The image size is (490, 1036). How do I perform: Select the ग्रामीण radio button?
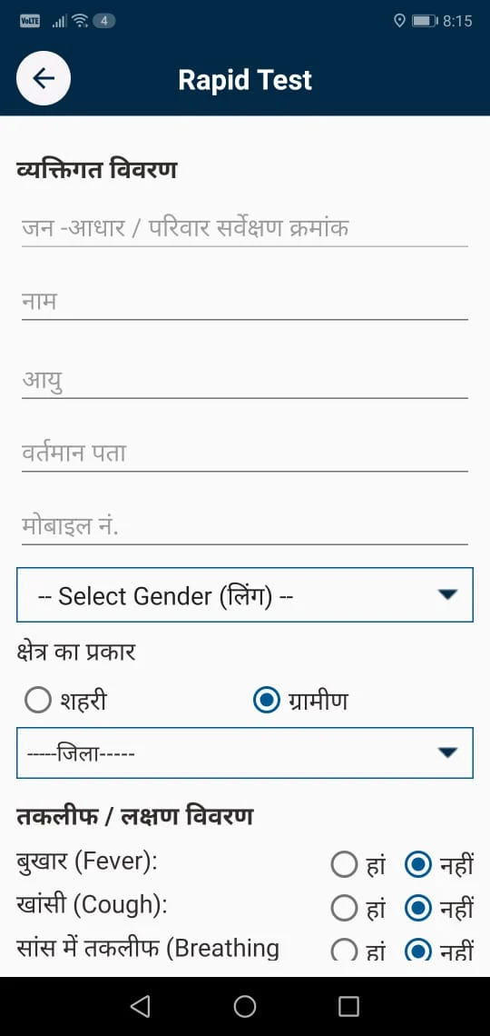coord(267,701)
